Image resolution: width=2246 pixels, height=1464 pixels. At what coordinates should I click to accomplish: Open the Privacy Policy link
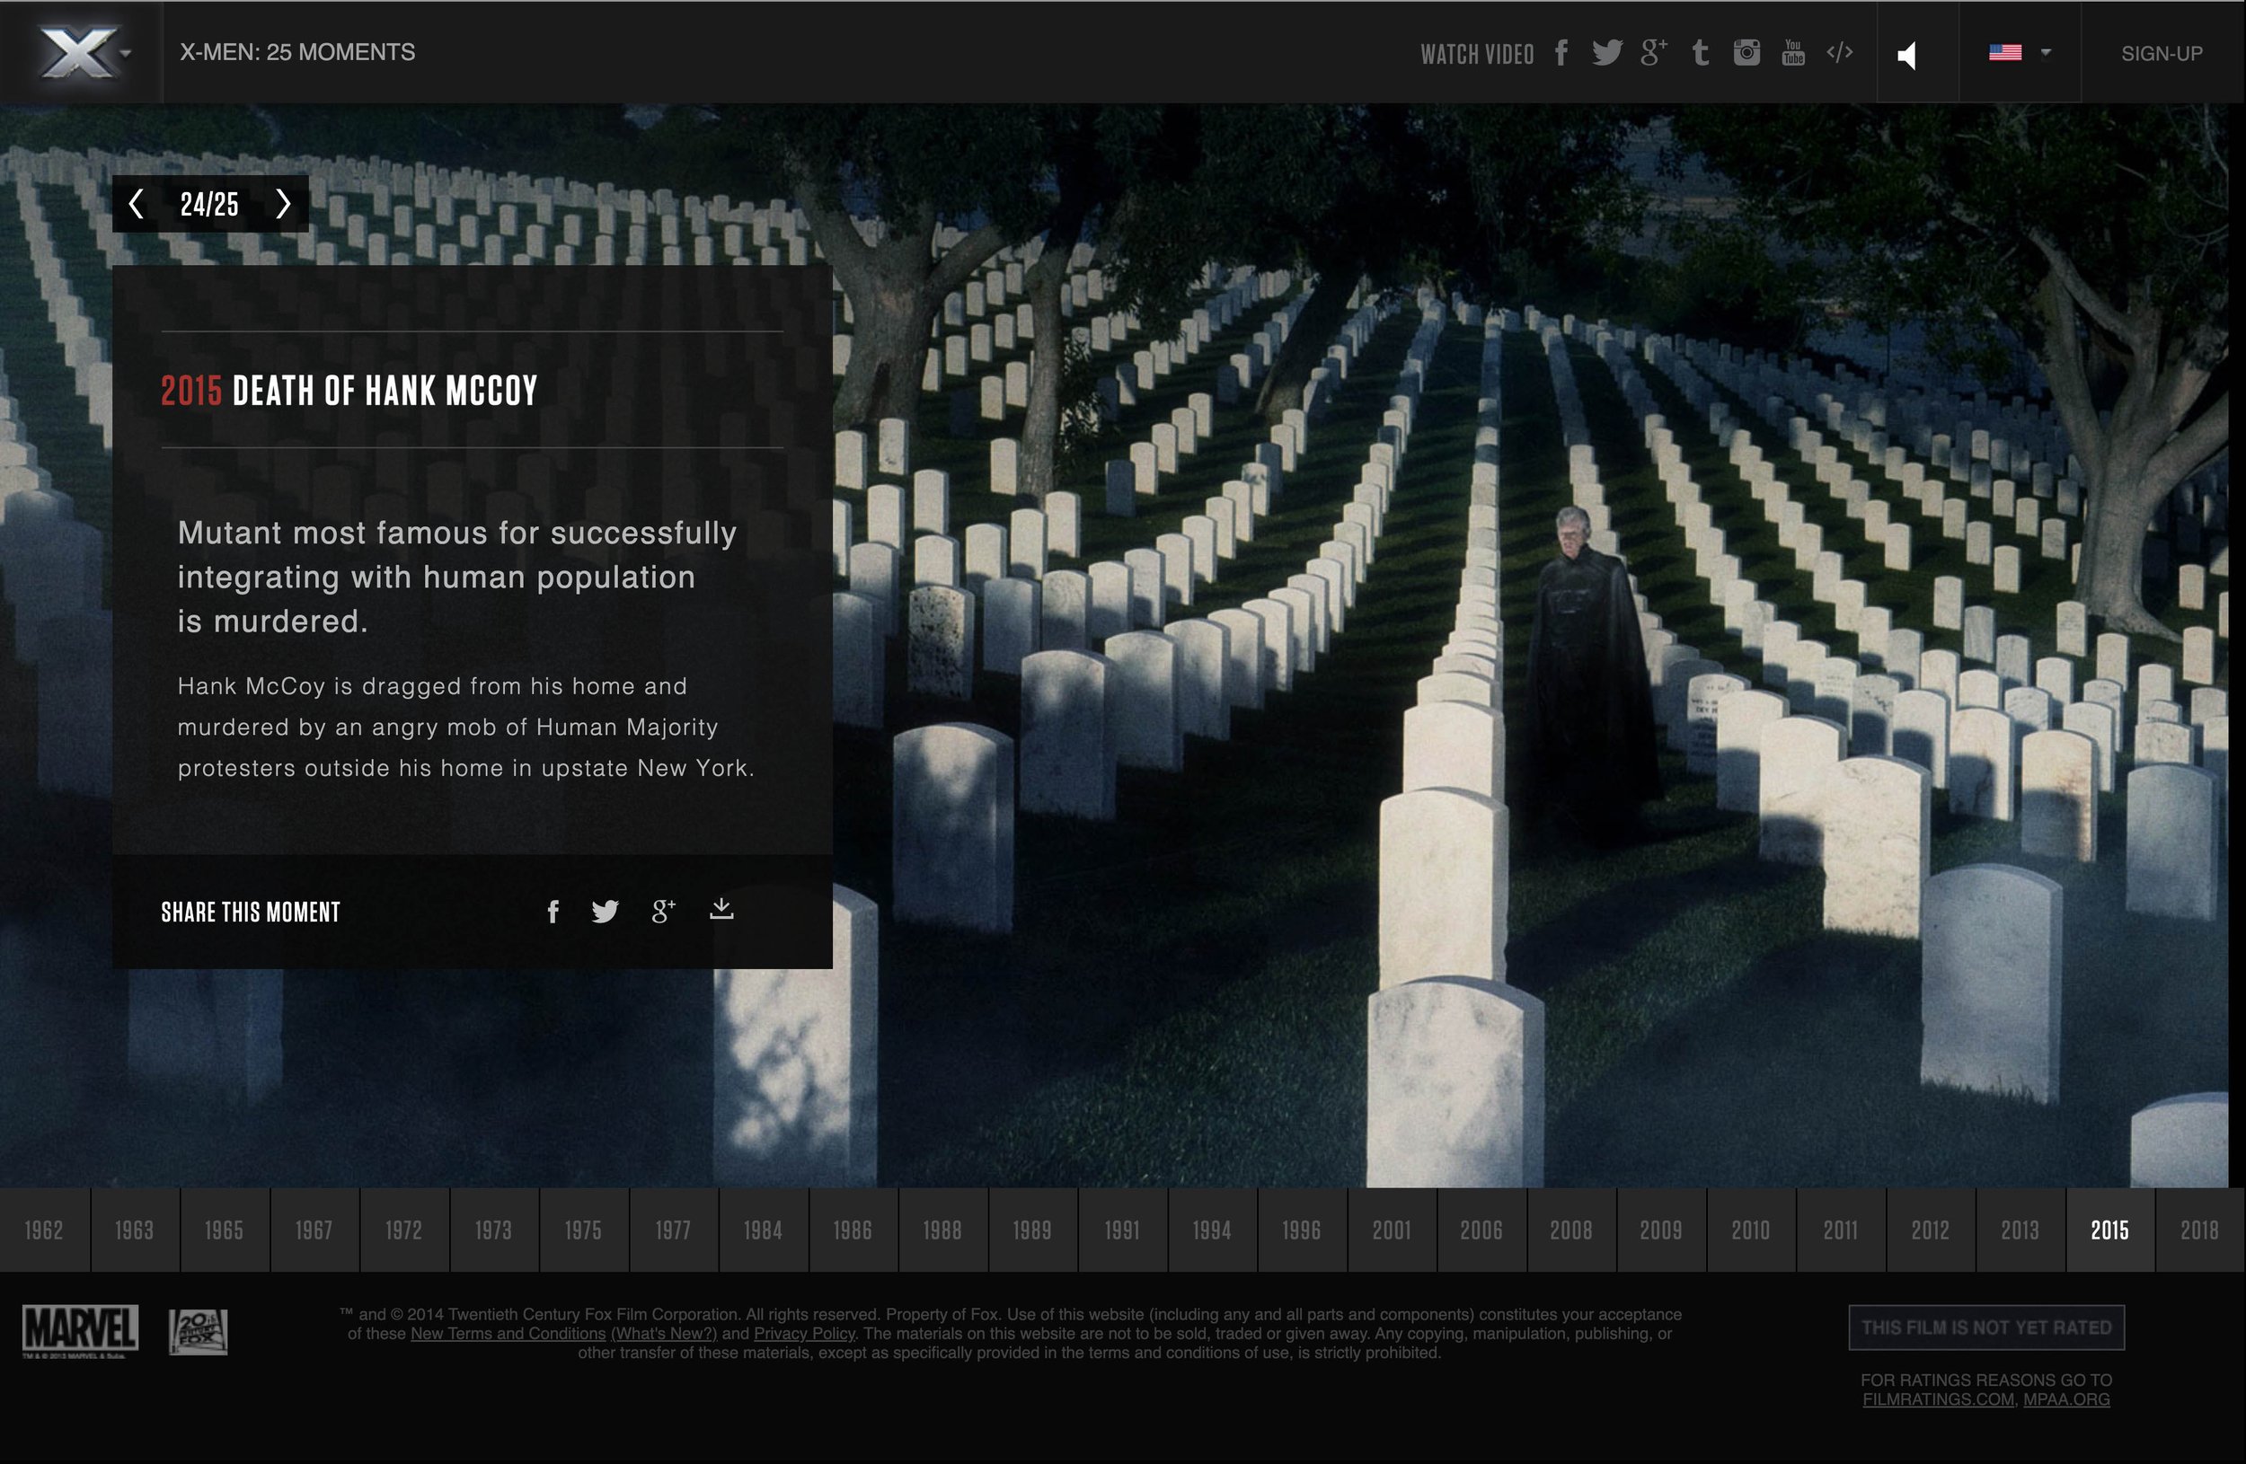click(x=804, y=1334)
